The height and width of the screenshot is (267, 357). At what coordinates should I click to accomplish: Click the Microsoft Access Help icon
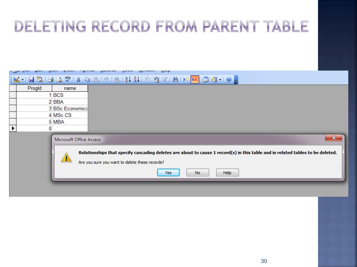[x=229, y=80]
